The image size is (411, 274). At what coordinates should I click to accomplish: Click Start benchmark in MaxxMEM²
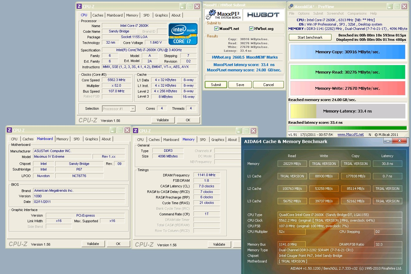tap(310, 37)
